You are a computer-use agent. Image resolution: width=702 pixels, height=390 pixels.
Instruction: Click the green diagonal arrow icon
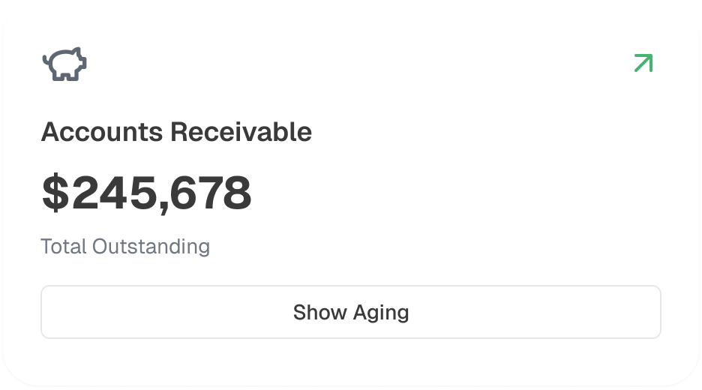[x=643, y=64]
